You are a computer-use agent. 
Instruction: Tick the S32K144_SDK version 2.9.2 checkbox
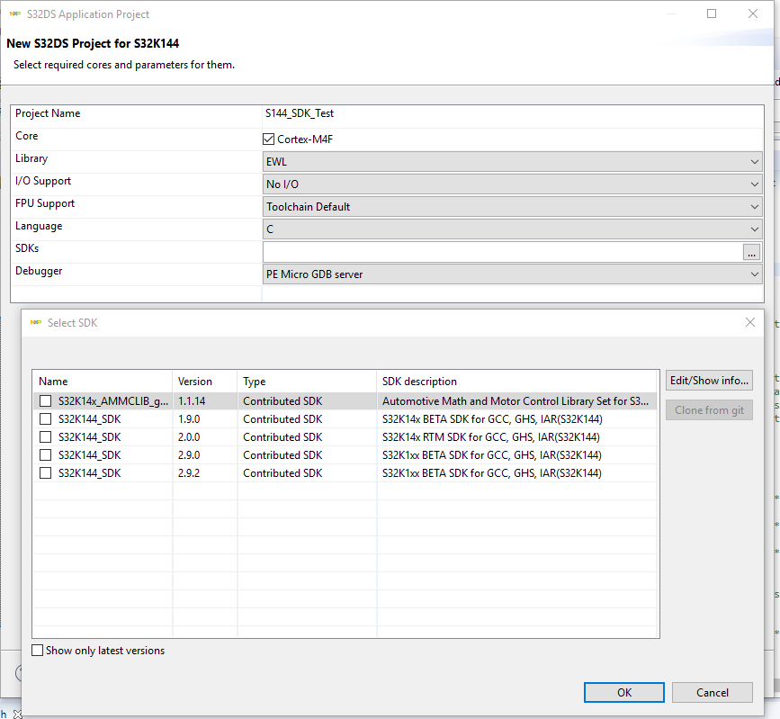pyautogui.click(x=45, y=473)
